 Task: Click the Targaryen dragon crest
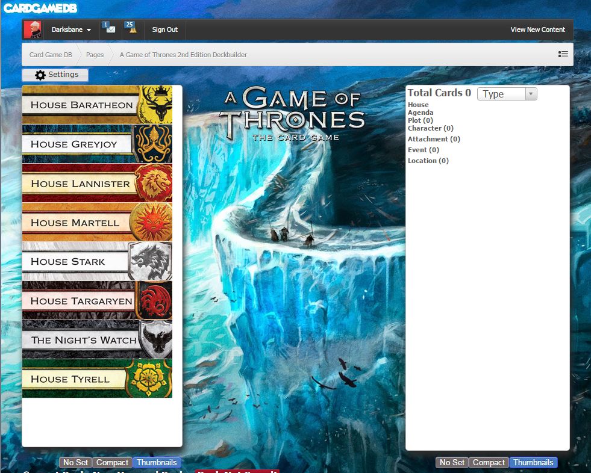[154, 300]
